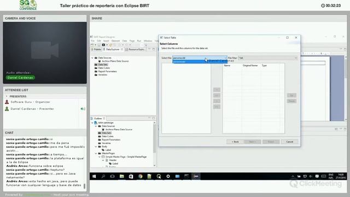This screenshot has width=350, height=197.
Task: Open Google Chrome from the taskbar
Action: [x=140, y=176]
